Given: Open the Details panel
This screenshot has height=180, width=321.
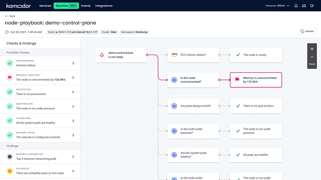Looking at the screenshot, I should (307, 31).
